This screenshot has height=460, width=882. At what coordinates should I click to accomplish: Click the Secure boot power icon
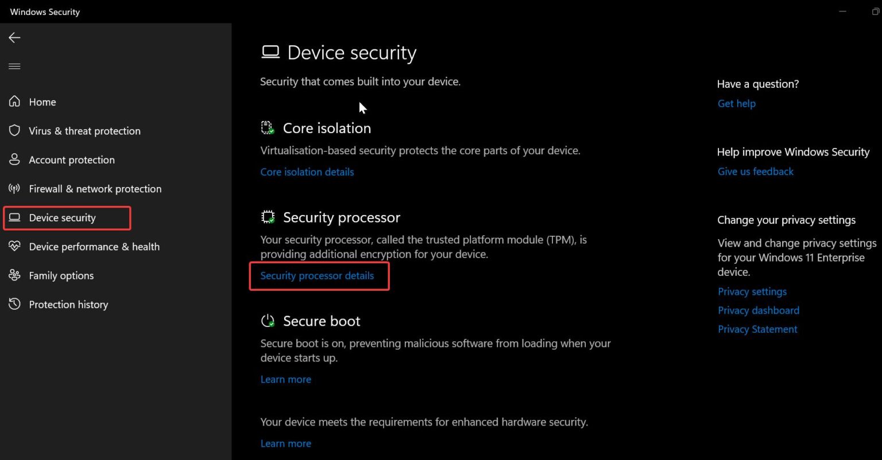click(268, 321)
